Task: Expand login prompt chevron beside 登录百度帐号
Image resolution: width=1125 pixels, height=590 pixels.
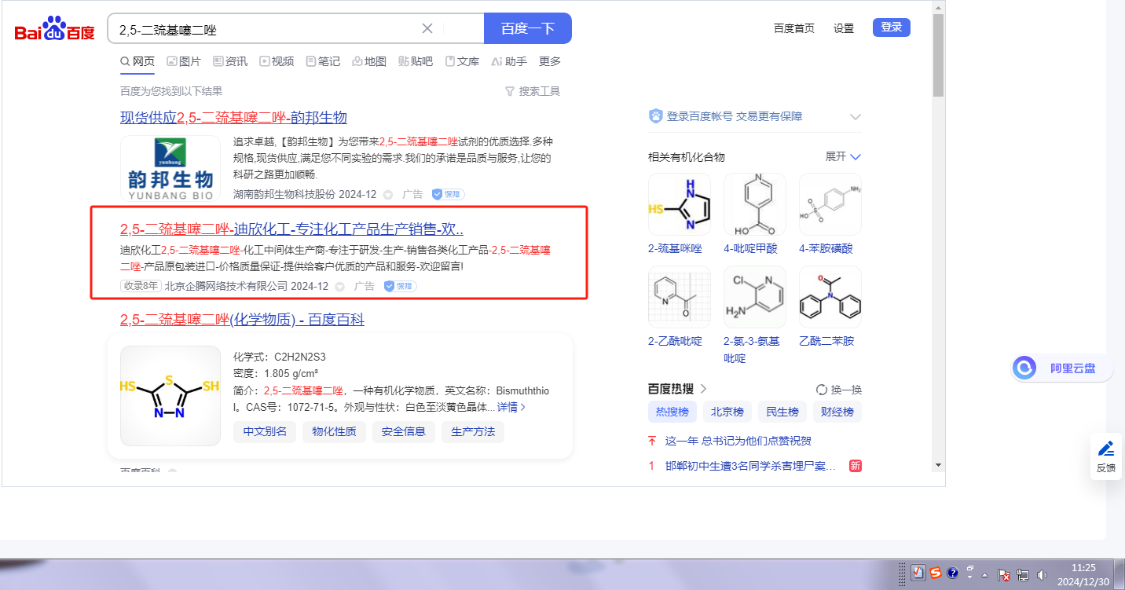Action: [x=856, y=117]
